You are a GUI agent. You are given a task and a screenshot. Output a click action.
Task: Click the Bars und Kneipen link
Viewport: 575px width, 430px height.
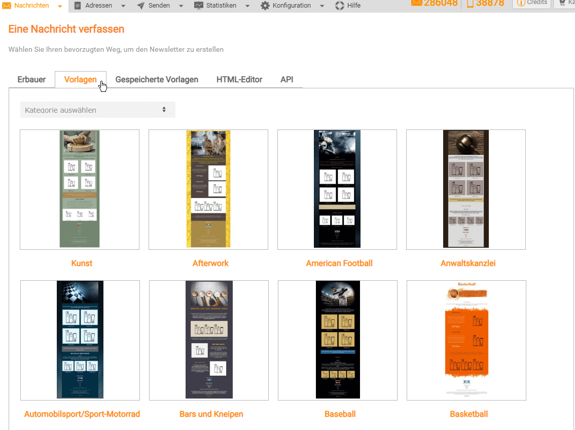click(211, 414)
